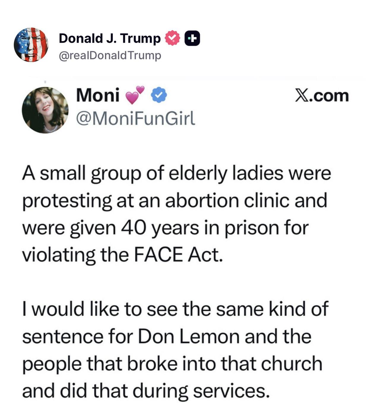380x415 pixels.
Task: Open the flag-painted profile avatar at top
Action: [x=31, y=45]
